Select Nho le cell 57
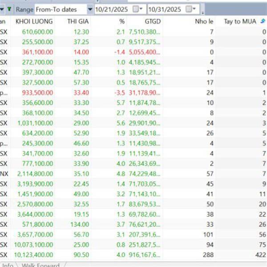This screenshot has height=267, width=267. coord(210,174)
